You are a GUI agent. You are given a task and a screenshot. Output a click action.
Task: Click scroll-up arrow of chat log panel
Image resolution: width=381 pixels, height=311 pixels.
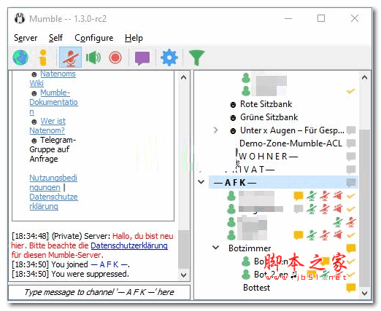point(183,78)
